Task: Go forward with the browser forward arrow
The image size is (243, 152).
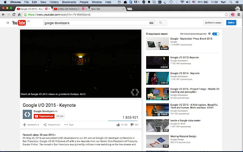Action: point(8,14)
